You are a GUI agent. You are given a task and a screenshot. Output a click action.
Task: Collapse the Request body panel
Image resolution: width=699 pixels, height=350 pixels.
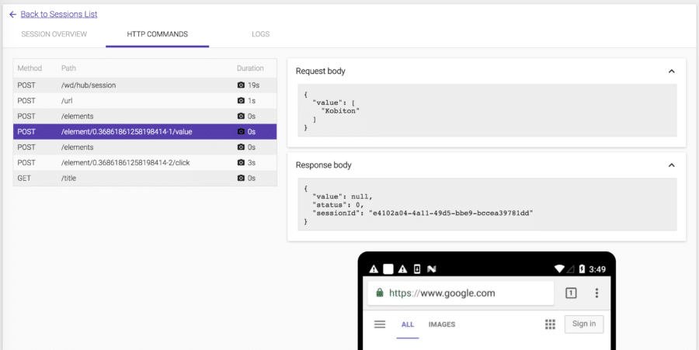671,71
